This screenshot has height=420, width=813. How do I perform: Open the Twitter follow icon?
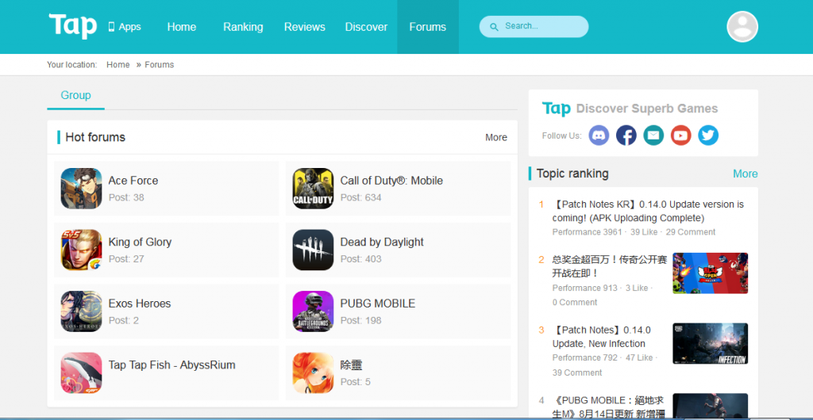(707, 136)
